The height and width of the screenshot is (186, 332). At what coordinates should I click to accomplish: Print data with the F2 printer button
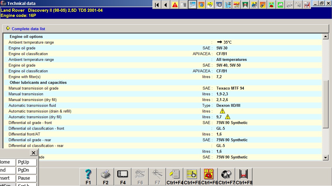pos(105,177)
